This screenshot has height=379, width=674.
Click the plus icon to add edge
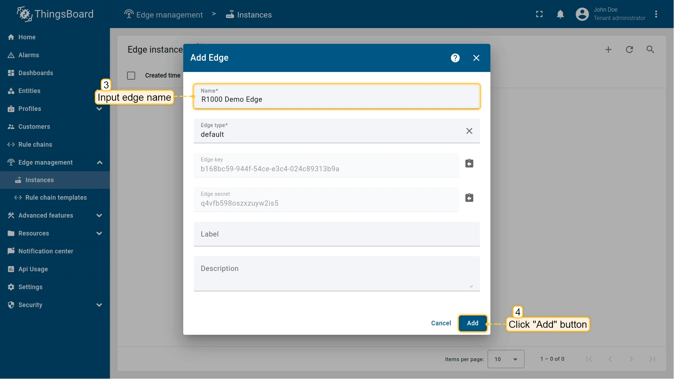tap(608, 49)
